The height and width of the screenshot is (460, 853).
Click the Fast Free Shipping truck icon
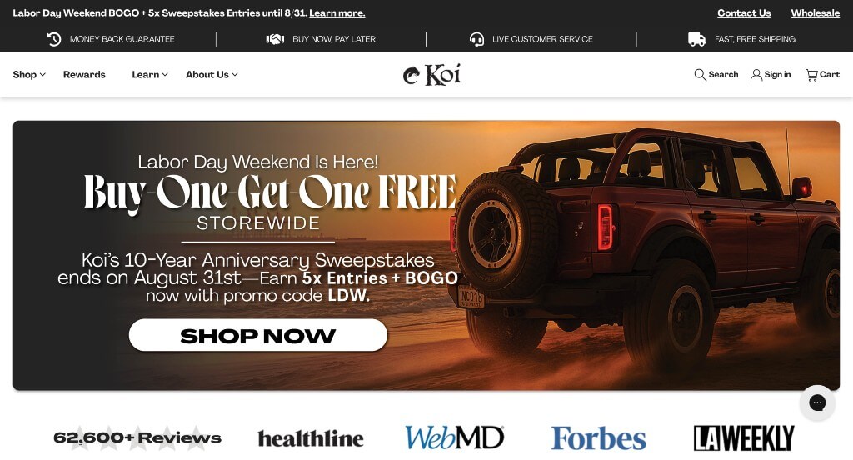pos(697,39)
